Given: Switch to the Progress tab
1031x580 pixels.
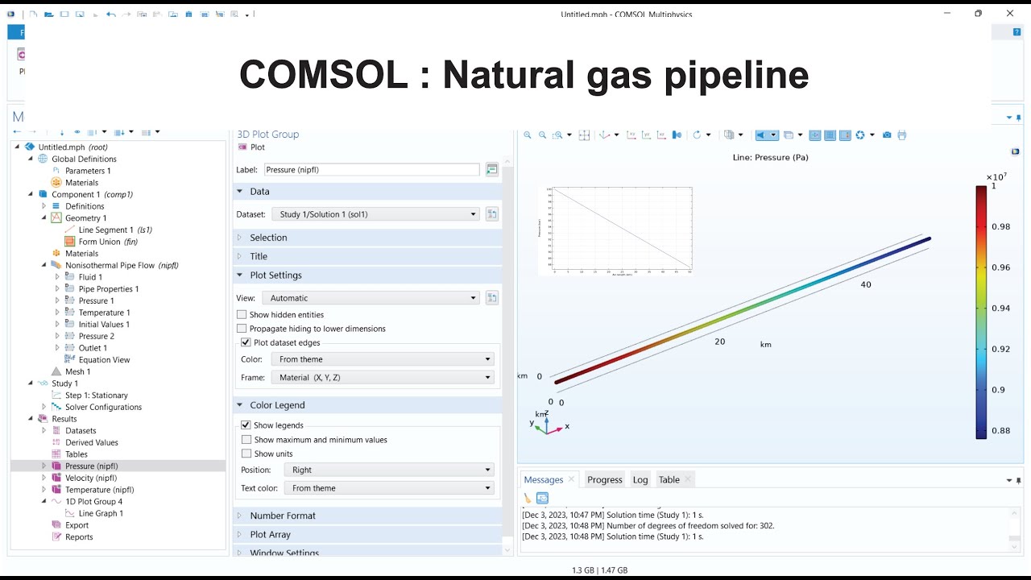Looking at the screenshot, I should tap(605, 479).
